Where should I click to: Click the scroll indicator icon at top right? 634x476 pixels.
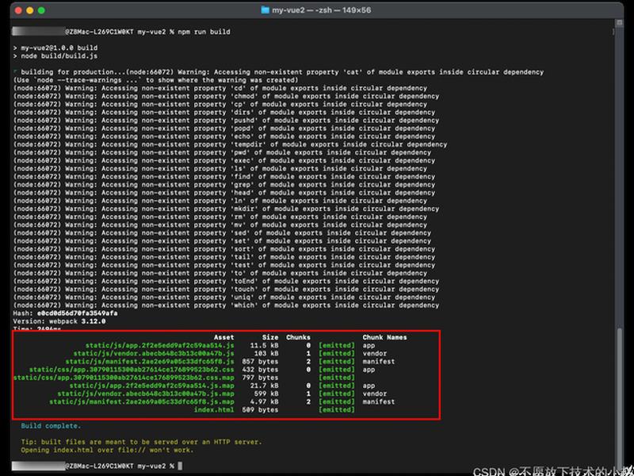(x=619, y=23)
